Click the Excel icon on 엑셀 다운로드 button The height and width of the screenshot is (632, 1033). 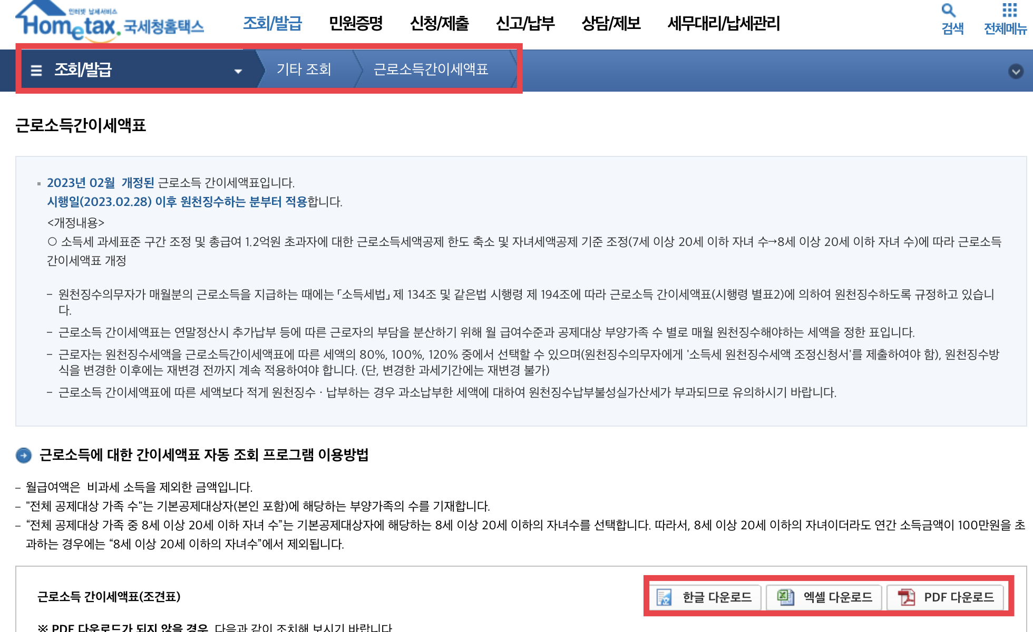785,597
